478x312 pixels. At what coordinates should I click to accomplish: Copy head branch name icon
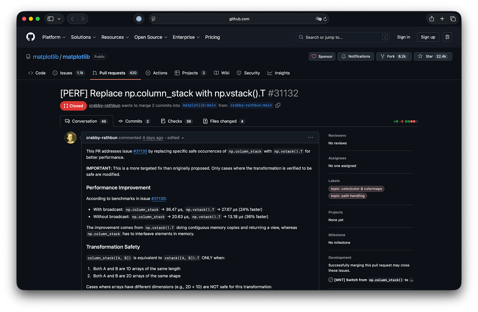pos(278,105)
